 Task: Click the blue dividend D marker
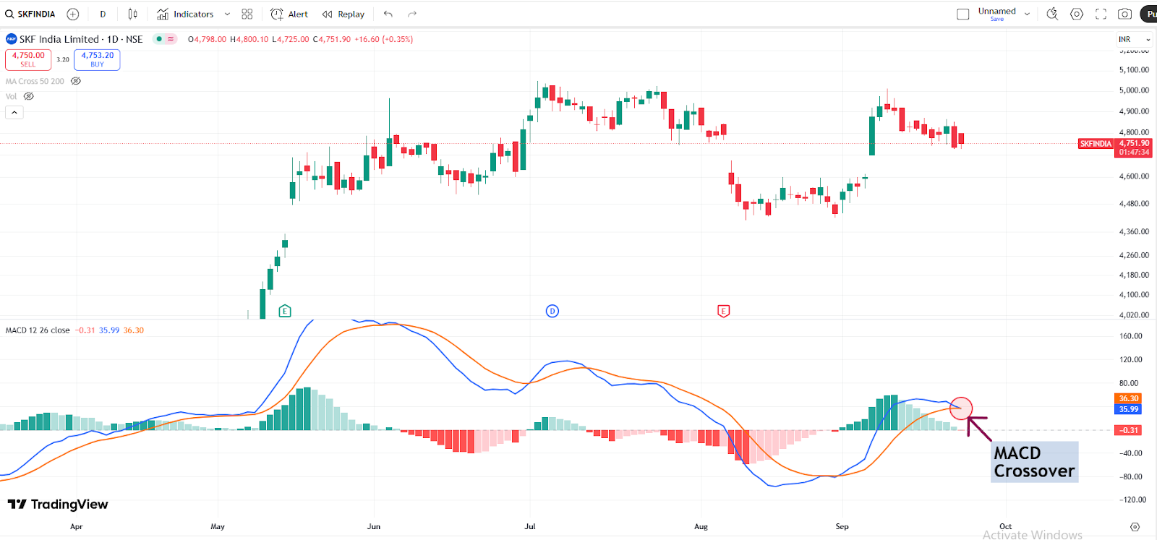(552, 311)
